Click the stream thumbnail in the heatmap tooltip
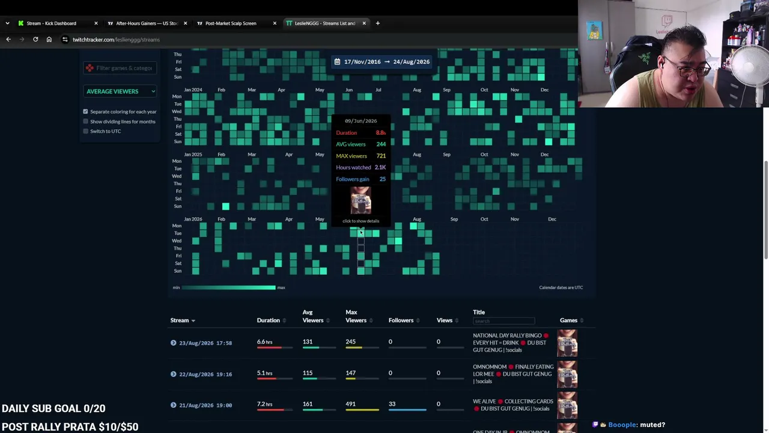This screenshot has height=433, width=769. tap(360, 201)
